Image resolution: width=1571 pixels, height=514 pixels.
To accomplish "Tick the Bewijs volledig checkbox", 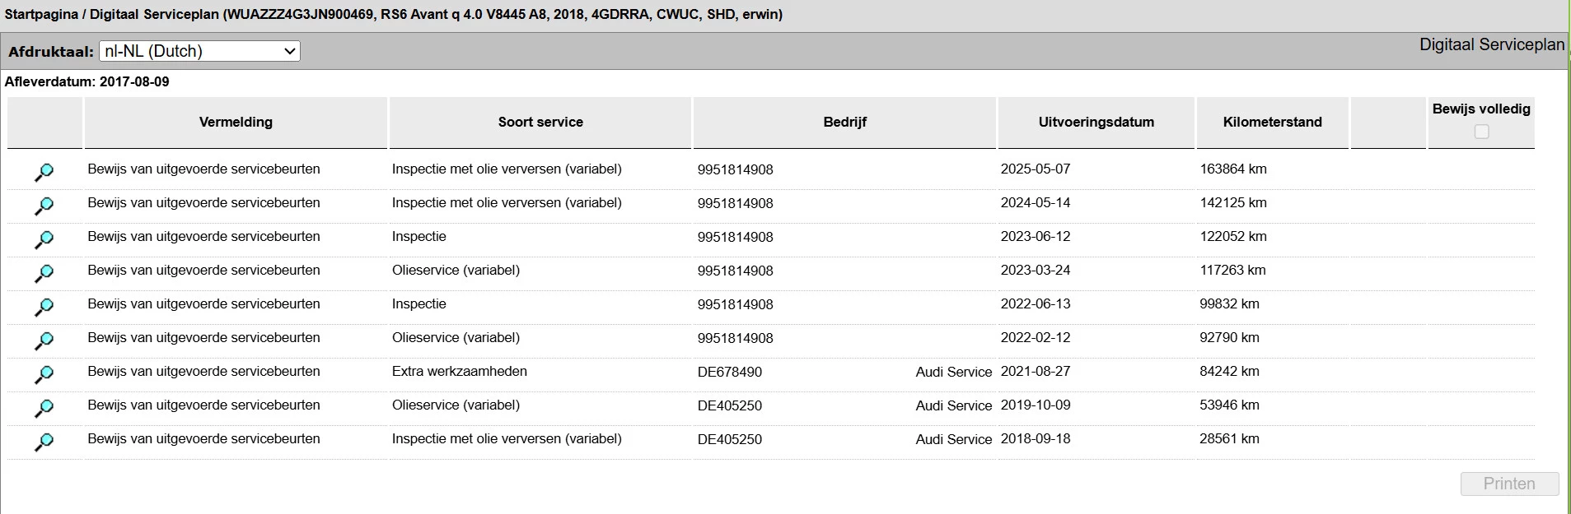I will click(x=1481, y=132).
